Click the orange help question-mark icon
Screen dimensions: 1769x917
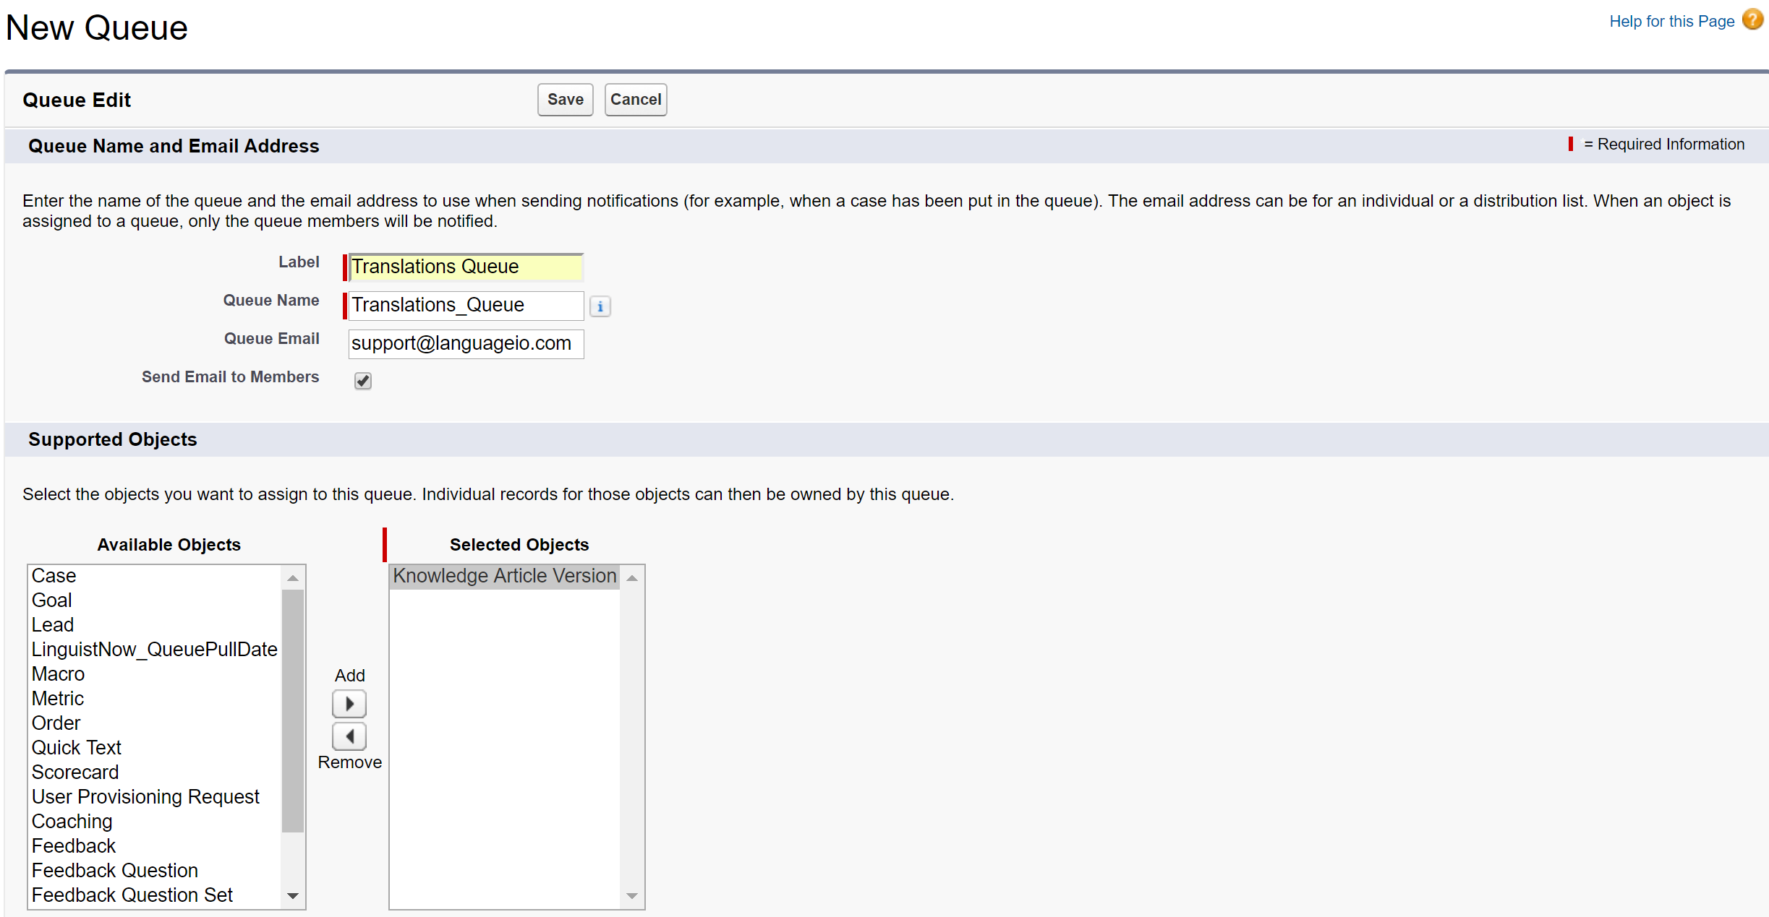pos(1752,20)
